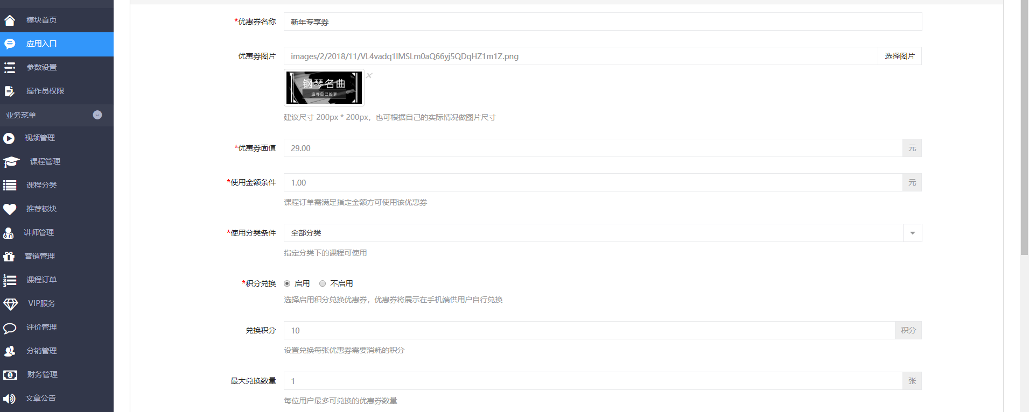Open 文章公告 in the sidebar
The image size is (1029, 412).
[x=57, y=399]
